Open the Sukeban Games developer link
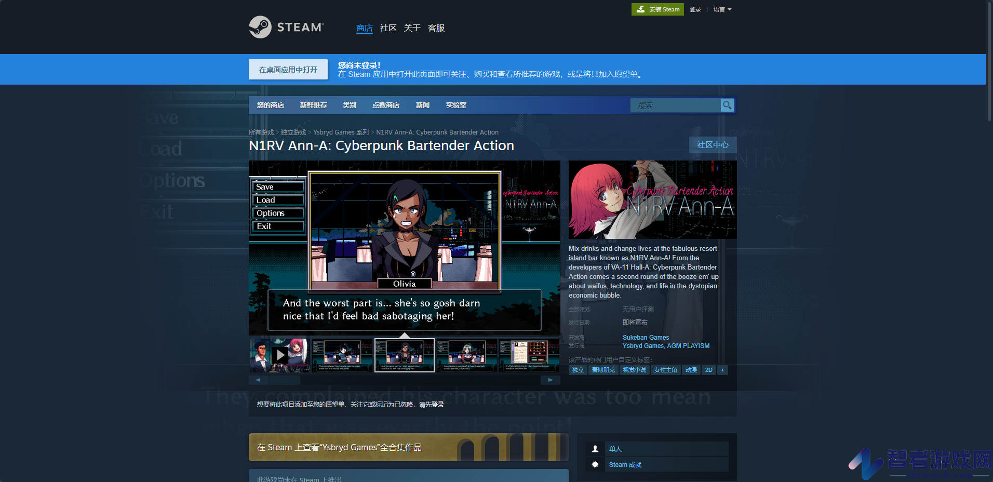The image size is (993, 482). pyautogui.click(x=646, y=338)
